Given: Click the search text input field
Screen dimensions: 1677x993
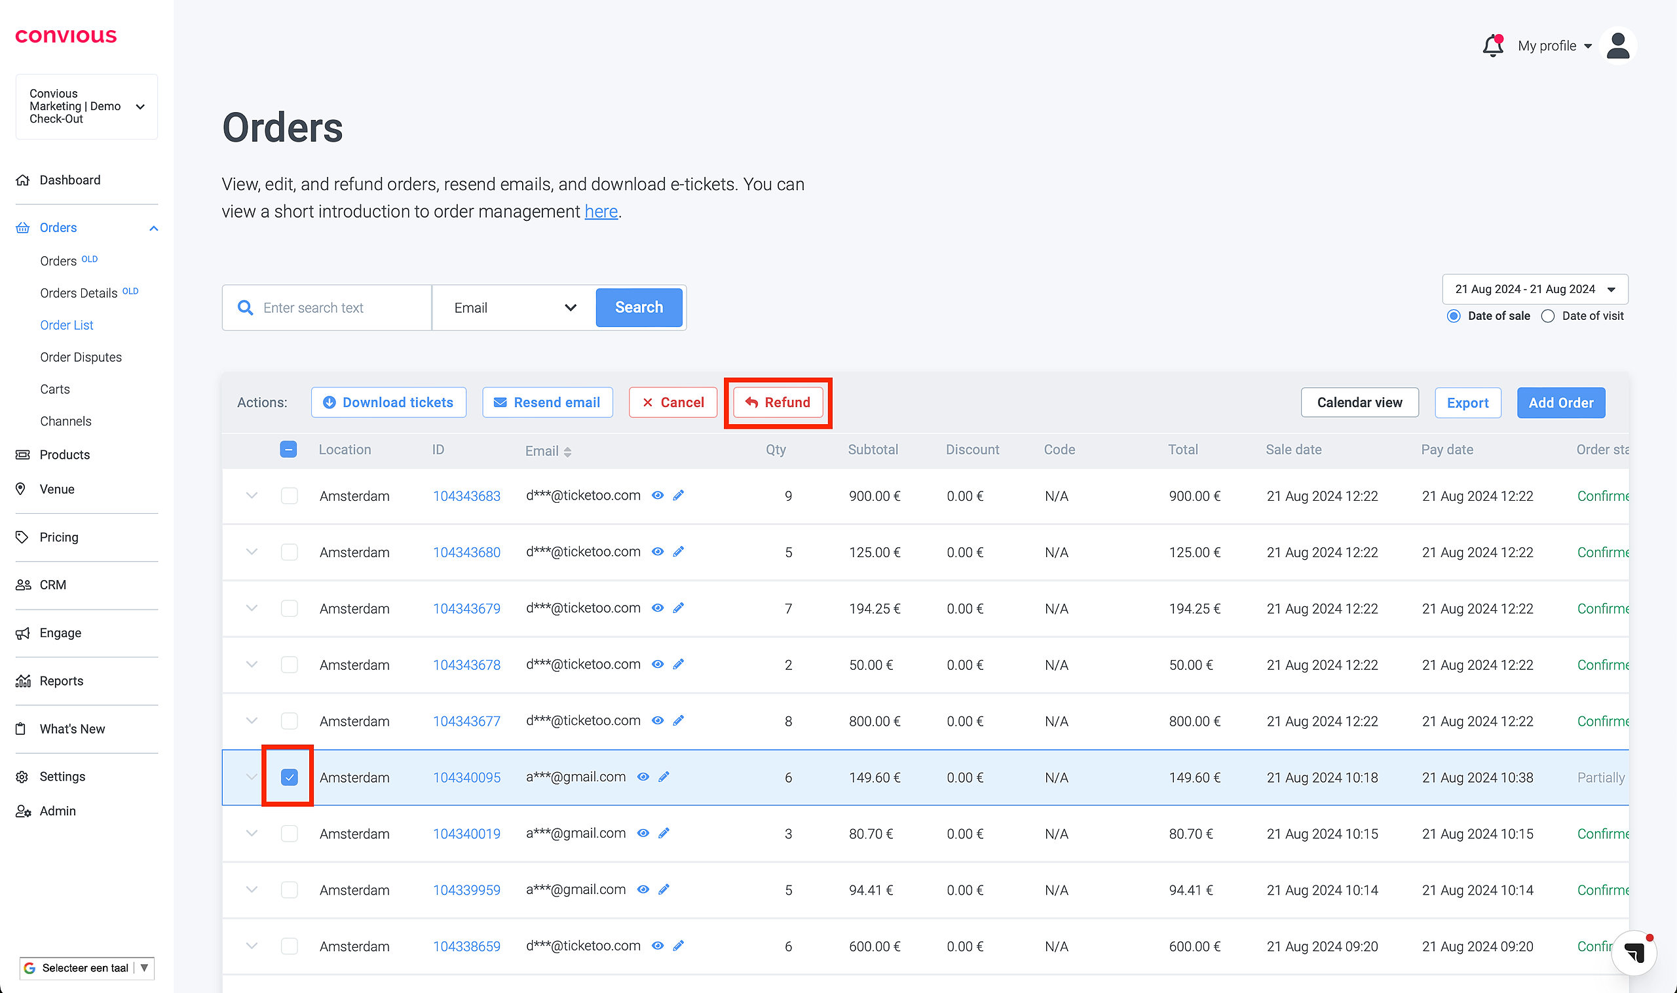Looking at the screenshot, I should pos(341,308).
